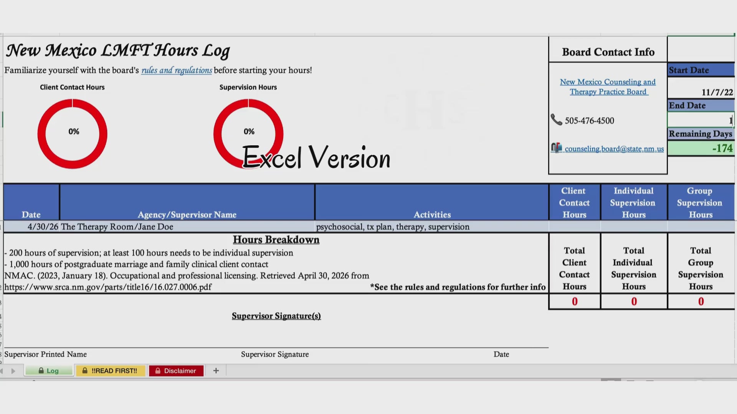The height and width of the screenshot is (414, 737).
Task: Select the 200 hours of supervision line
Action: click(149, 253)
